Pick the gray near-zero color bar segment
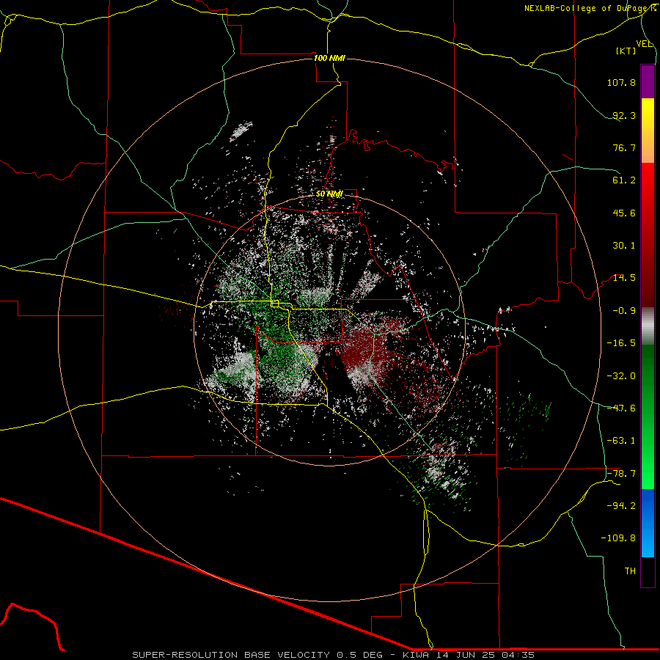 648,326
